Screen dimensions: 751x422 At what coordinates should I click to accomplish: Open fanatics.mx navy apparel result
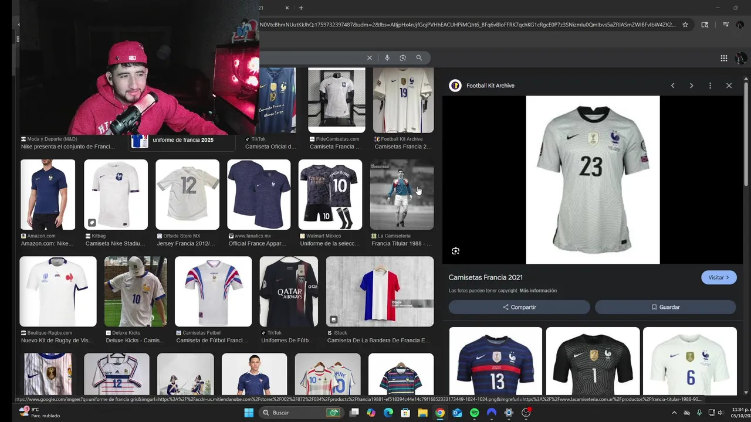[x=259, y=195]
